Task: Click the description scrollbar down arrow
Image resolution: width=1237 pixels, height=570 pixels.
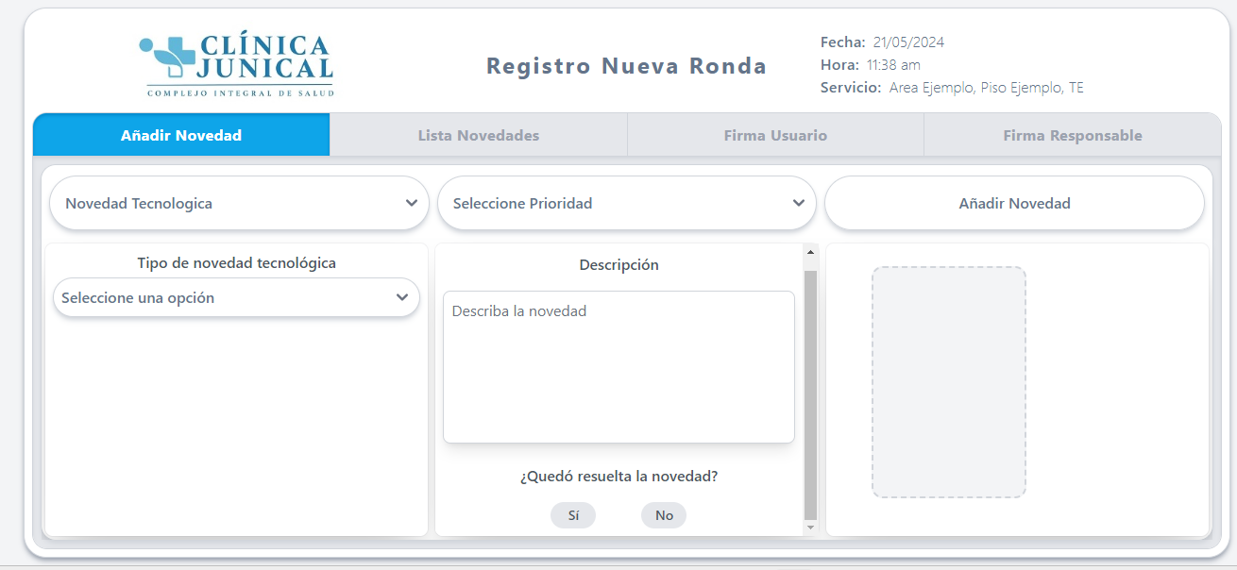Action: pyautogui.click(x=810, y=528)
